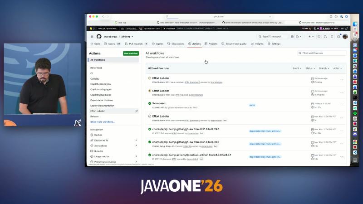Switch to the Projects tab
Screen dimensions: 363x204
[211, 44]
